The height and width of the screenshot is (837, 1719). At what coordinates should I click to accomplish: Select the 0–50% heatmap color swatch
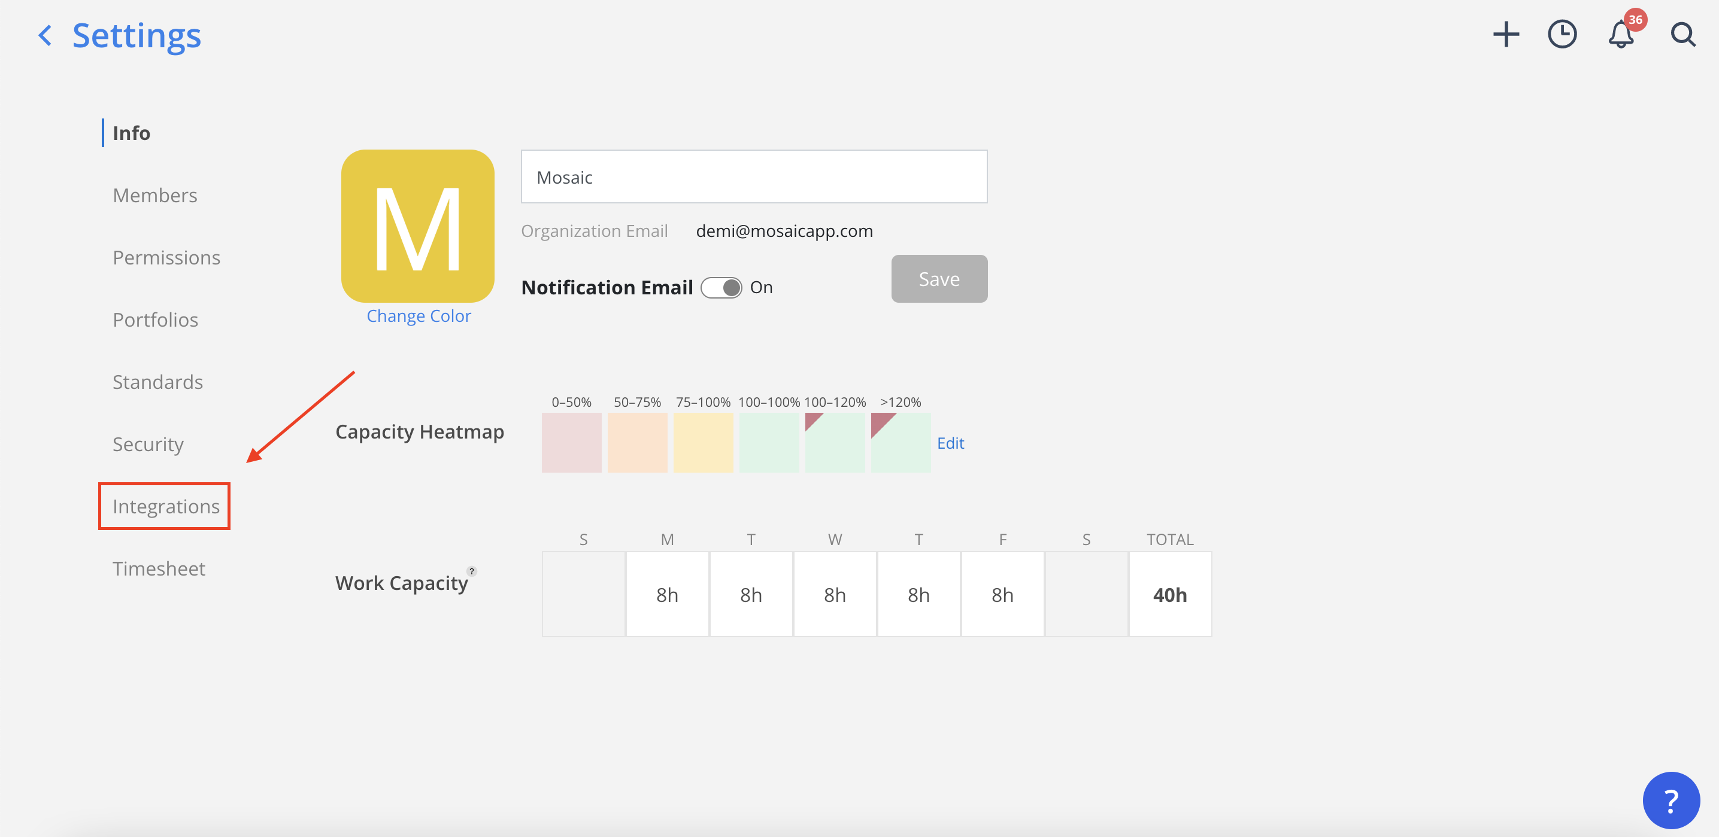coord(571,442)
